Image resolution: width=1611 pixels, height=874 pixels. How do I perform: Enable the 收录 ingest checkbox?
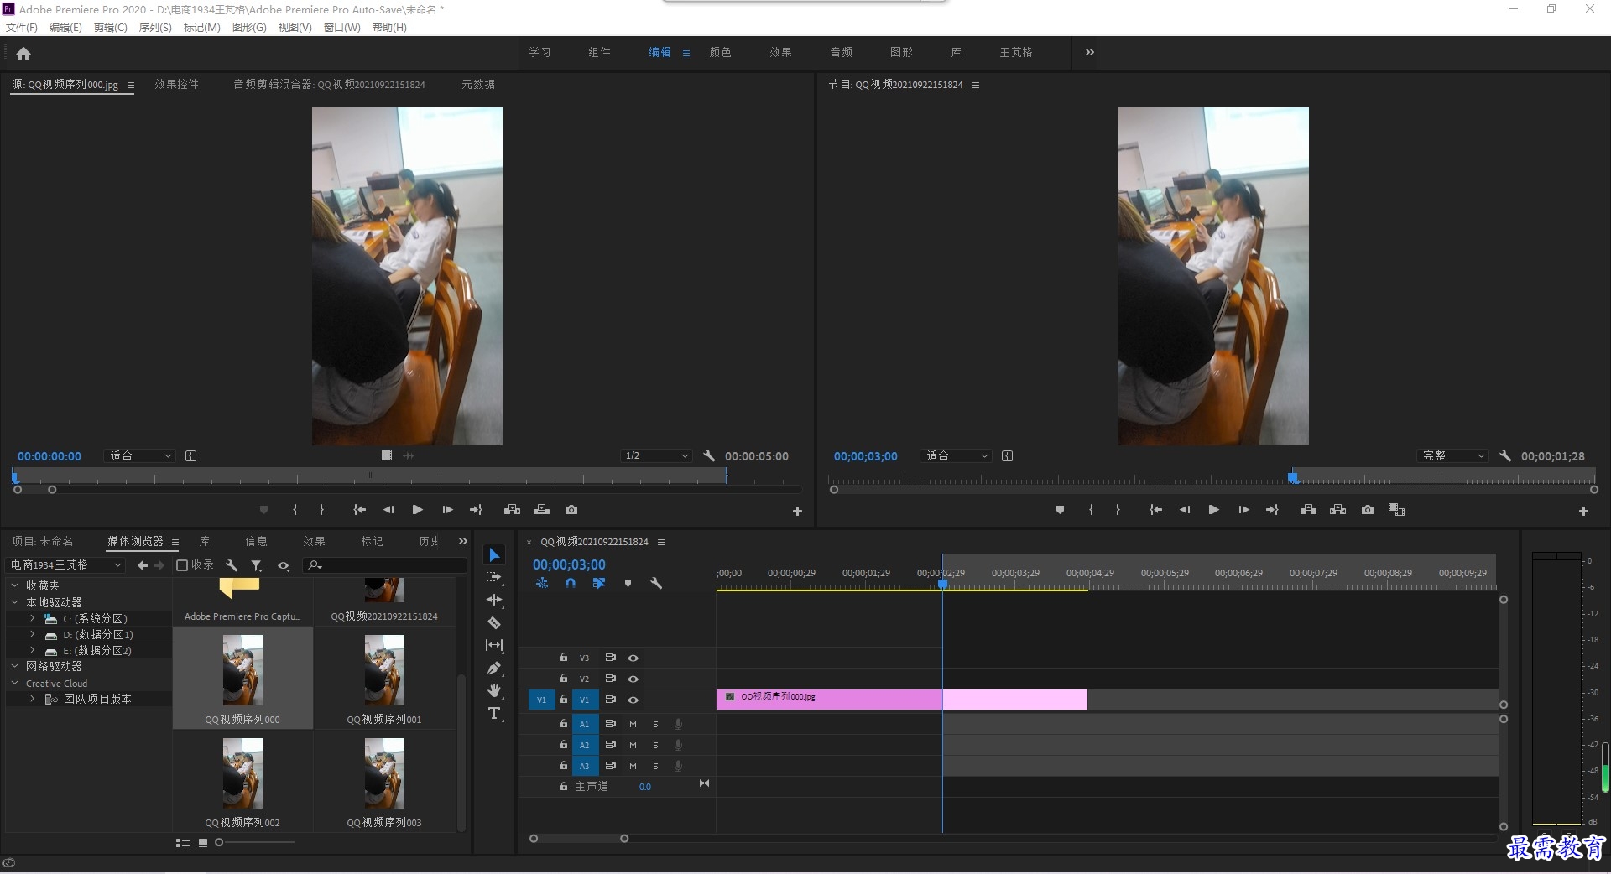point(181,565)
